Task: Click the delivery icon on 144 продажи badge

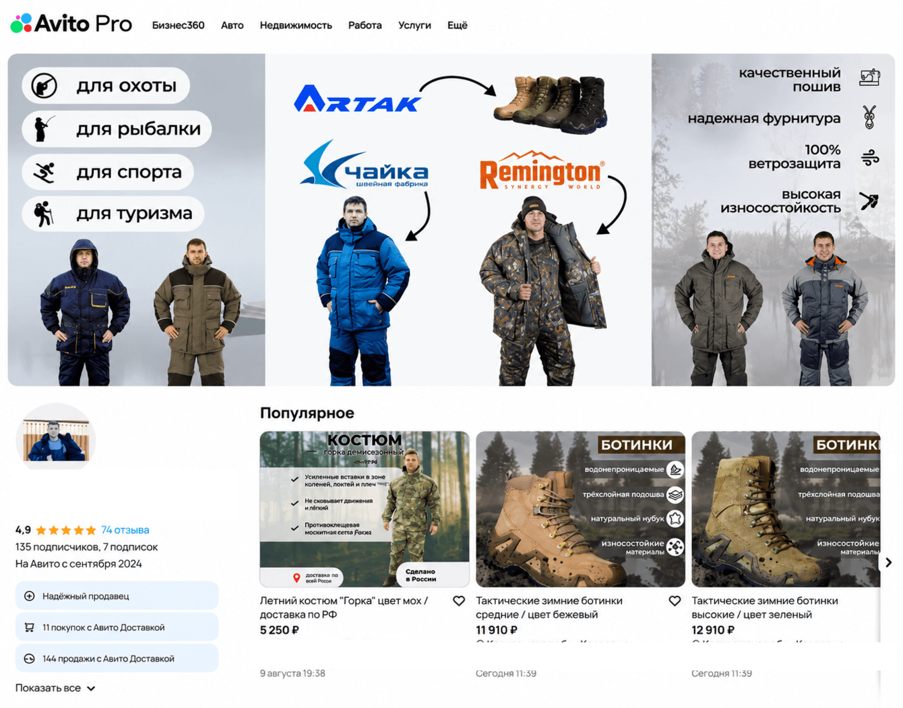Action: click(x=30, y=659)
